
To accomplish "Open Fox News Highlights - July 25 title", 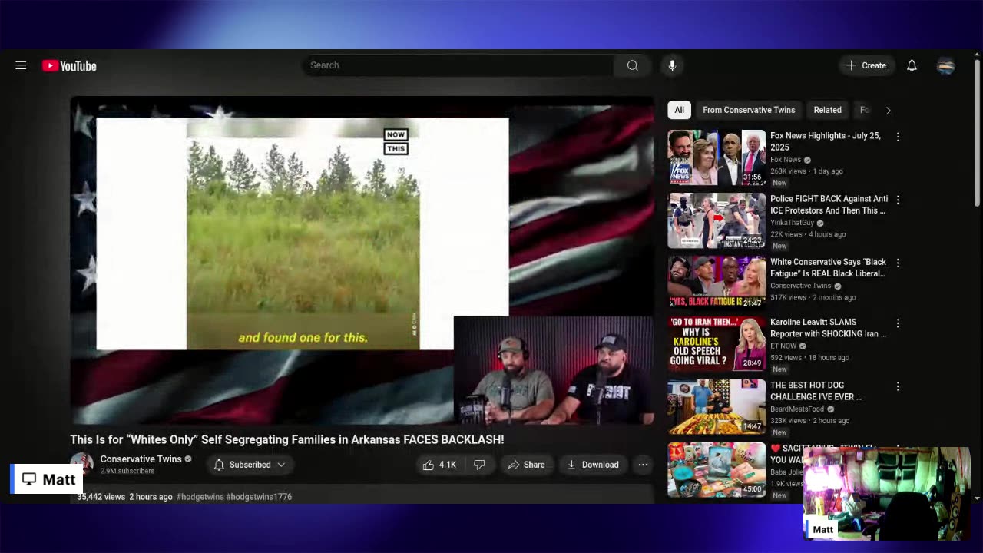I will (x=826, y=141).
